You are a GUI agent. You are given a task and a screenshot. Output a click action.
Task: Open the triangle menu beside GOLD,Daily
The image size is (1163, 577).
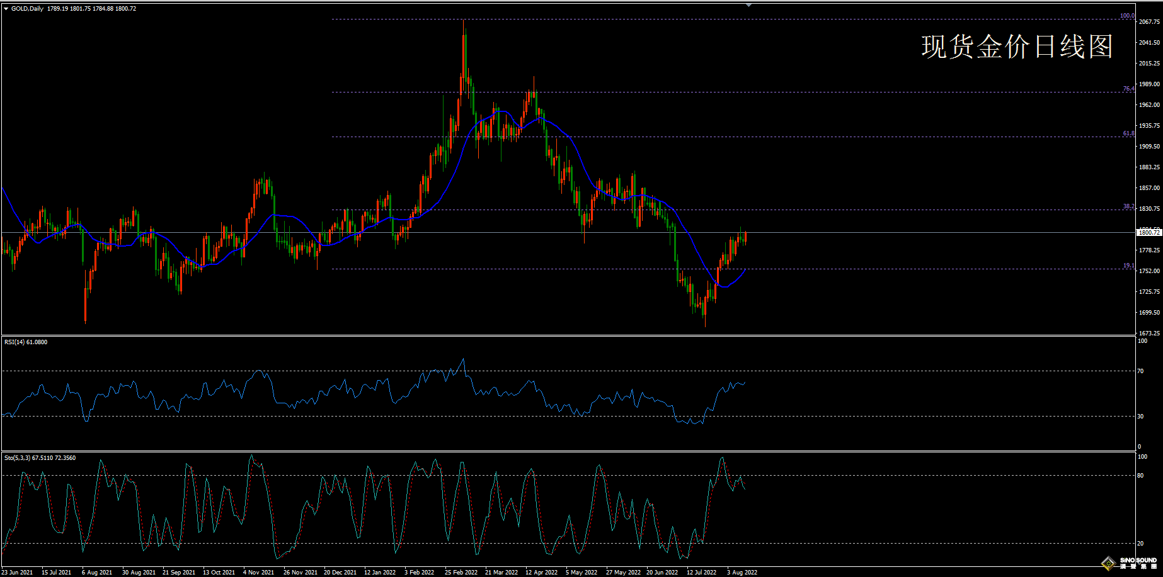point(6,9)
